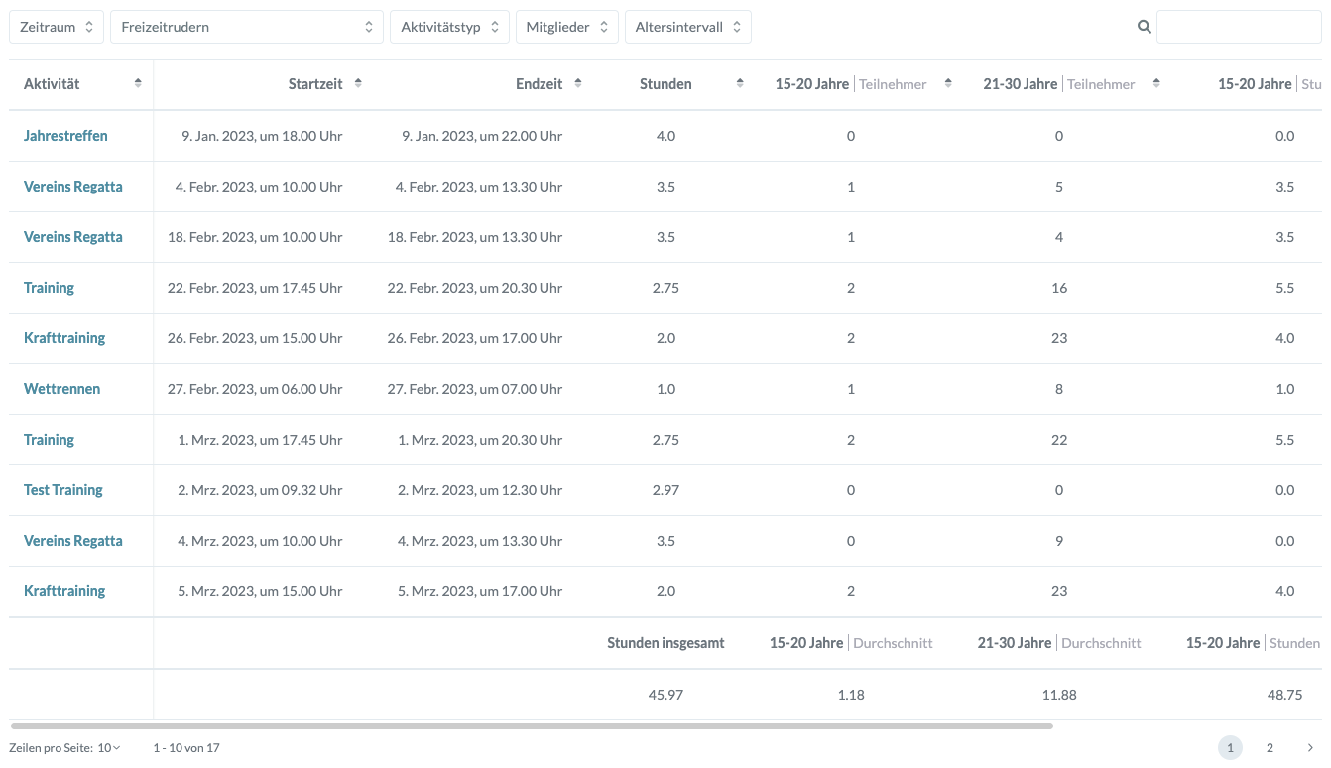The width and height of the screenshot is (1331, 768).
Task: Open the Jahrestreffen activity link
Action: [x=65, y=136]
